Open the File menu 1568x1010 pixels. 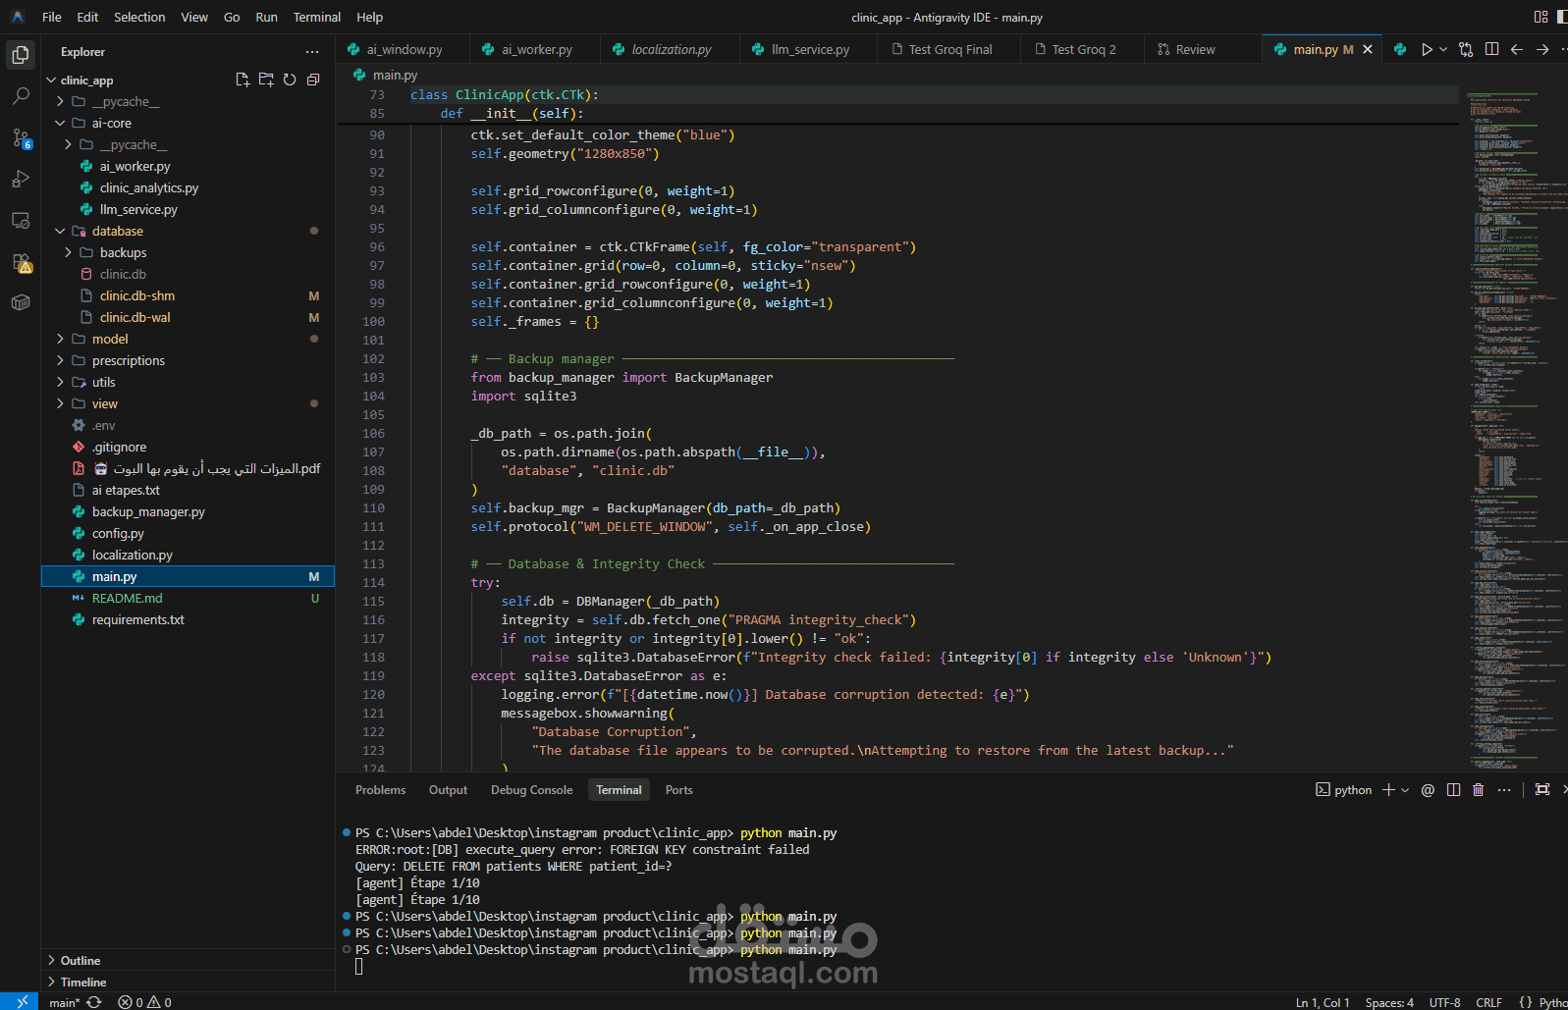coord(52,17)
